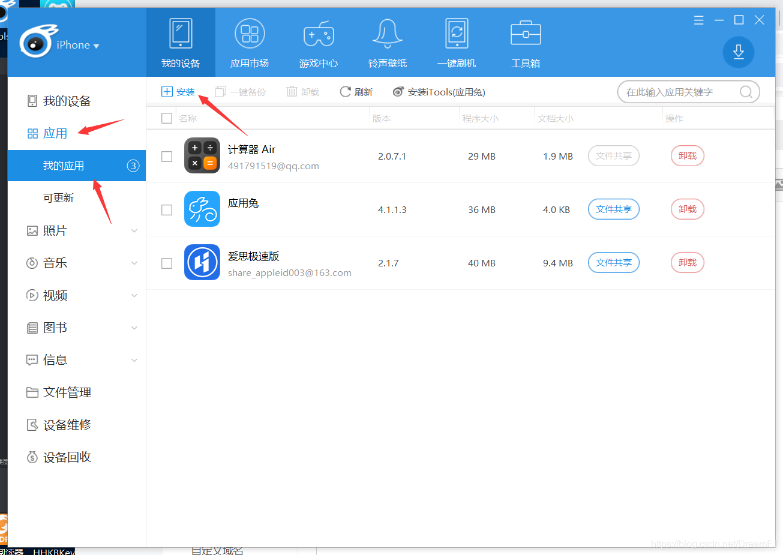Click the 刷新 refresh button
This screenshot has height=555, width=783.
coord(356,92)
